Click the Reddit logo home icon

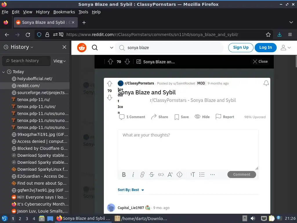click(82, 48)
